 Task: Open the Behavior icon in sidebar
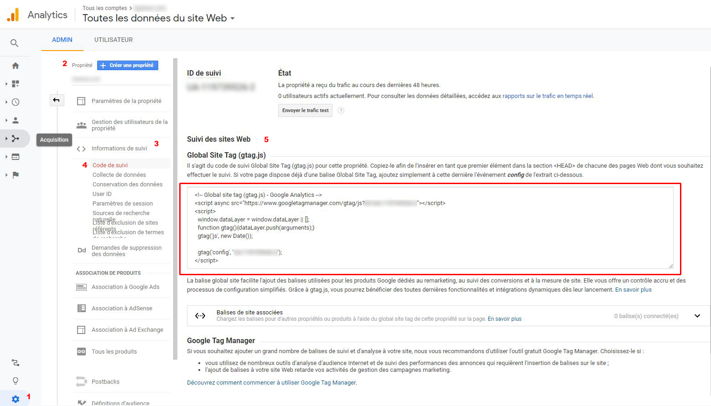(x=16, y=157)
